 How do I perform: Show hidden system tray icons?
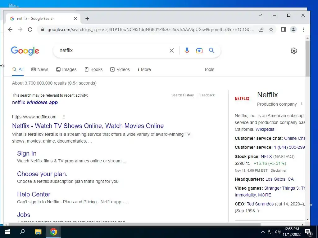(x=263, y=232)
